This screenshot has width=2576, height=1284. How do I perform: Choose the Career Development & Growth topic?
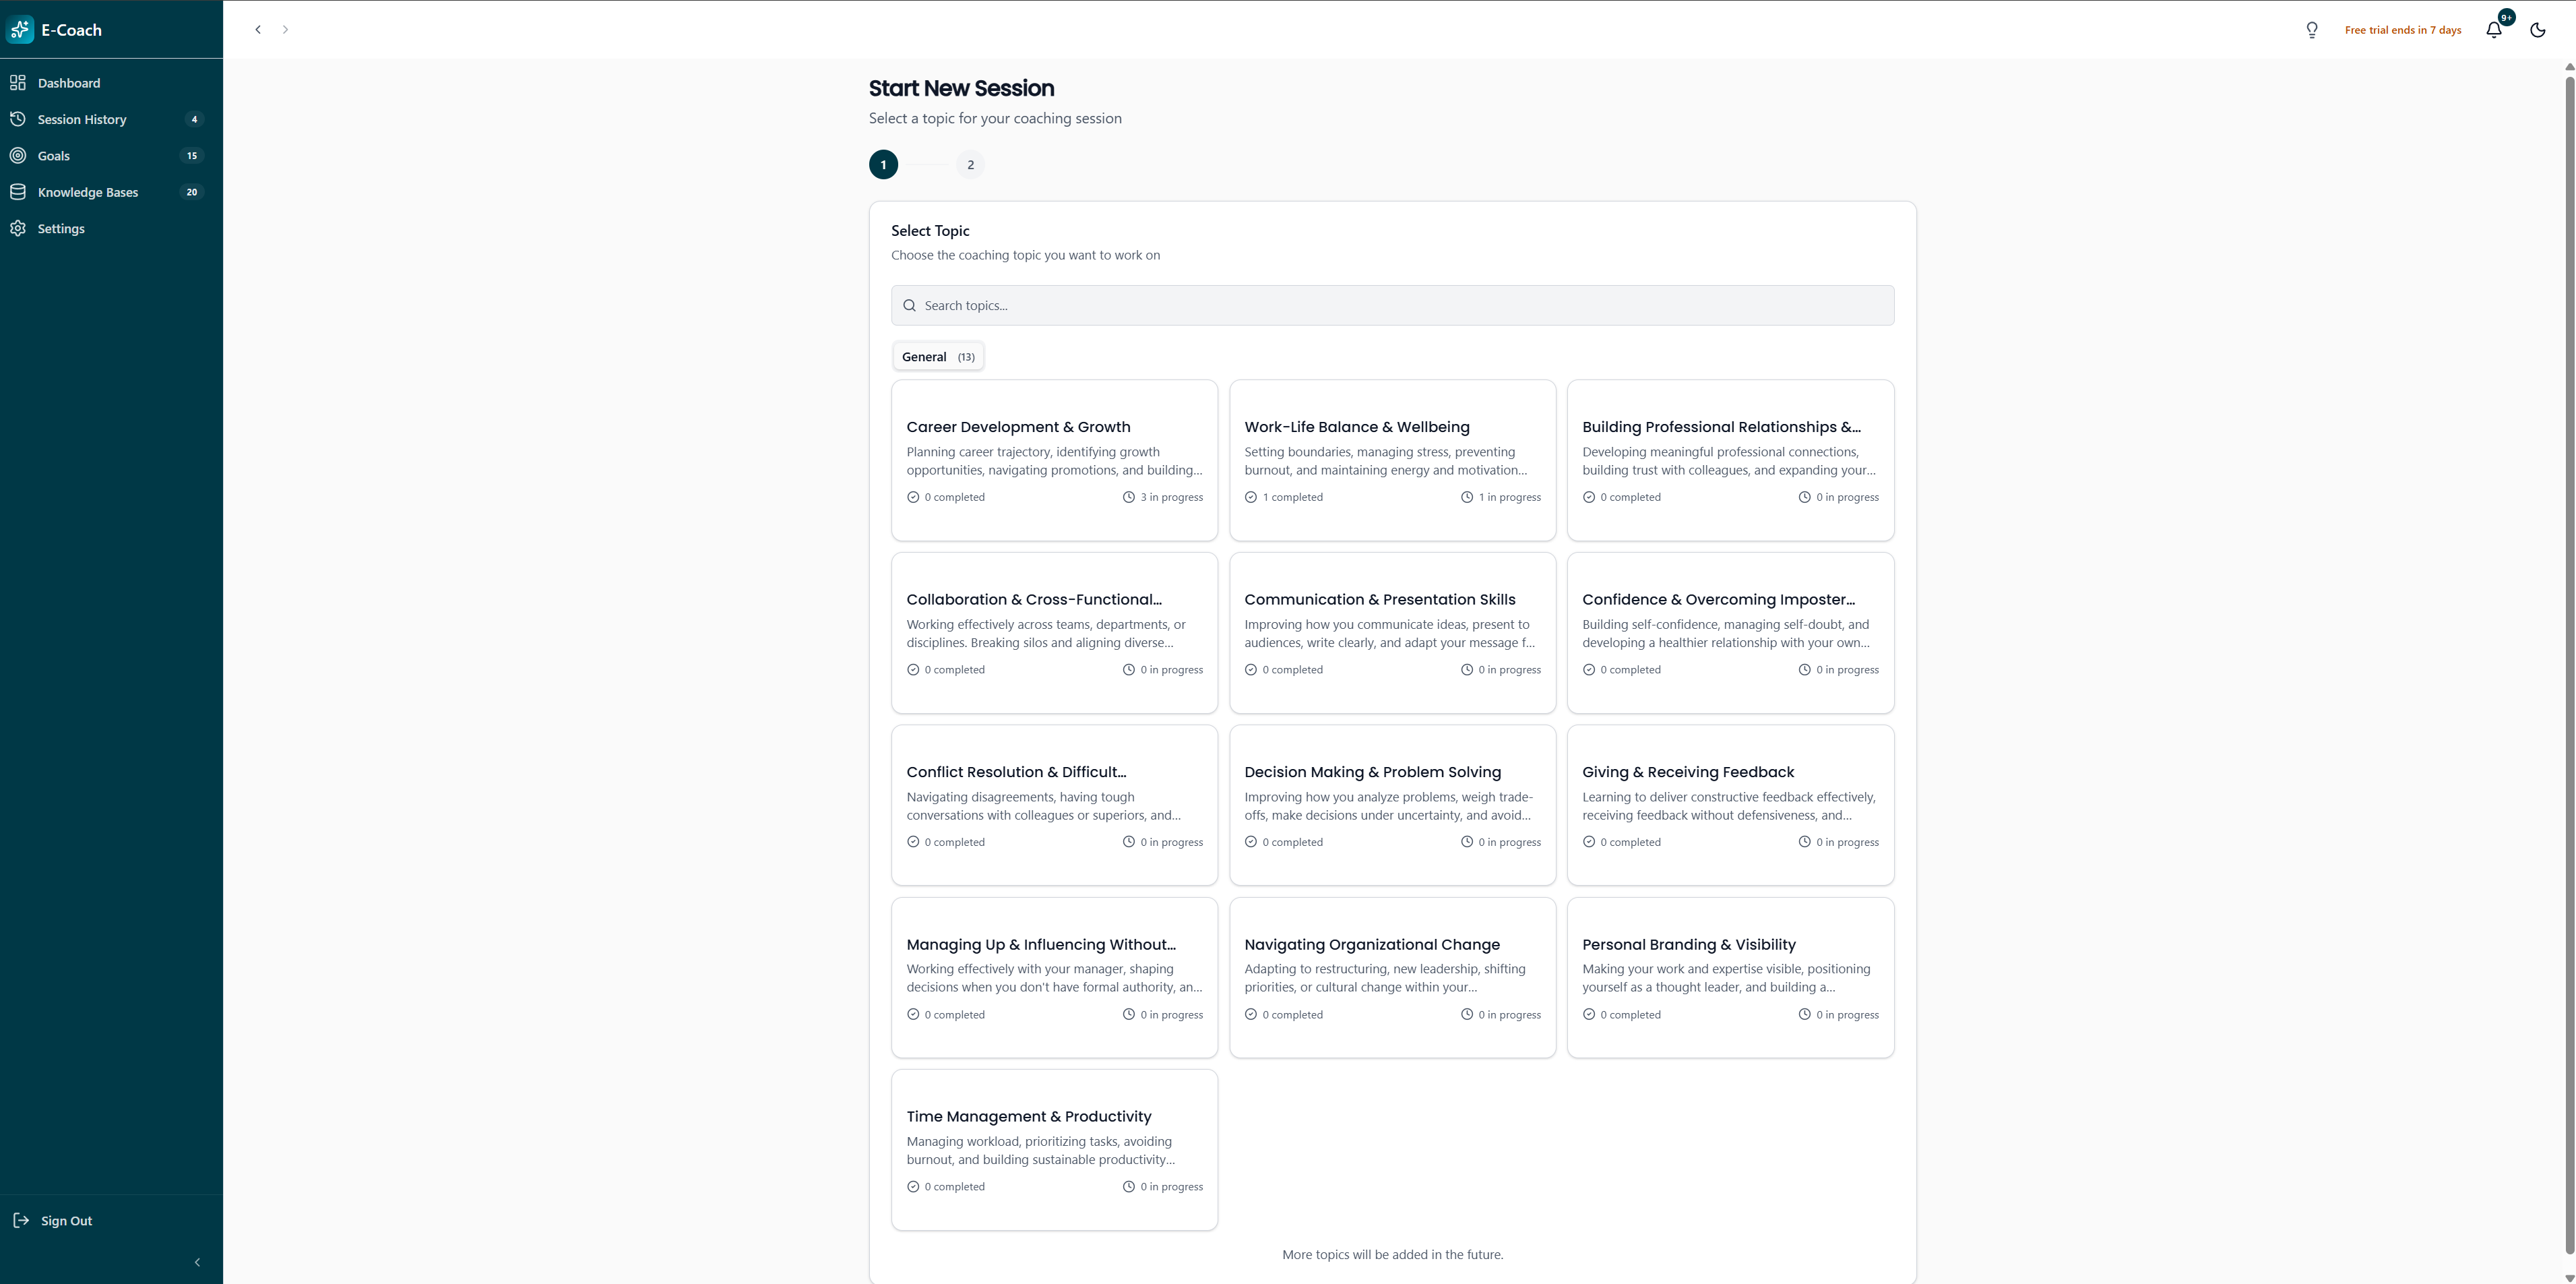pyautogui.click(x=1054, y=460)
